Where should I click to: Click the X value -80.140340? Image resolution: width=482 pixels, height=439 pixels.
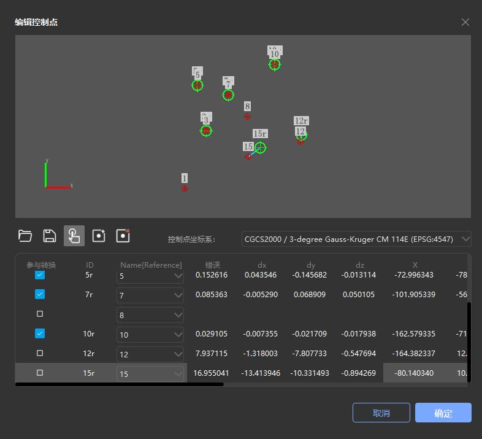(x=414, y=373)
